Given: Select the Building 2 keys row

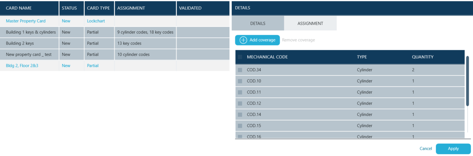Looking at the screenshot, I should point(20,43).
